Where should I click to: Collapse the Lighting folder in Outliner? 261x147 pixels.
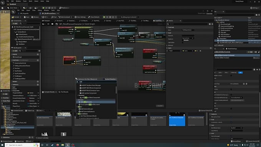[216, 22]
